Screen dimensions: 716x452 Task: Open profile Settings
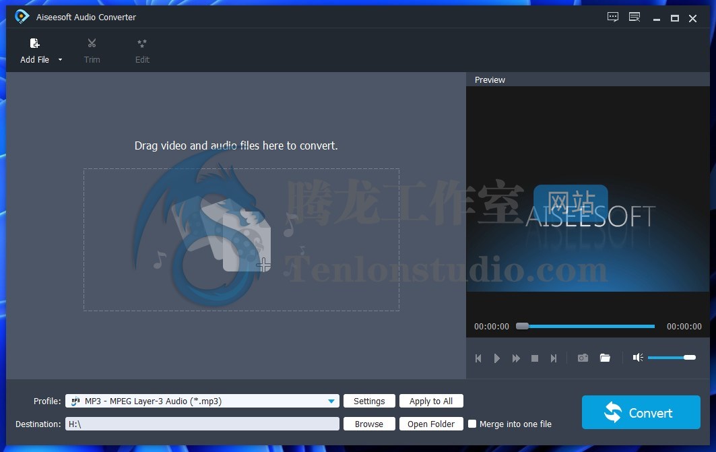(x=369, y=401)
